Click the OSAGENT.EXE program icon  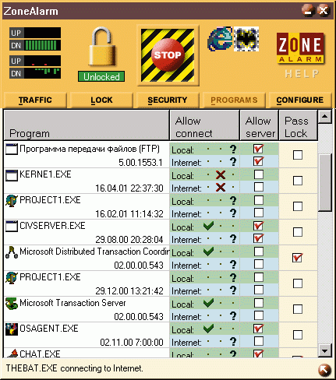click(12, 329)
